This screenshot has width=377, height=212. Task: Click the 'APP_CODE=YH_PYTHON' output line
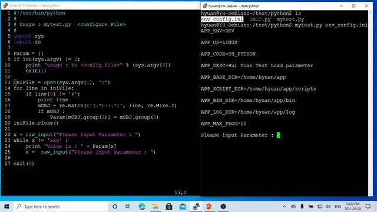click(x=228, y=54)
